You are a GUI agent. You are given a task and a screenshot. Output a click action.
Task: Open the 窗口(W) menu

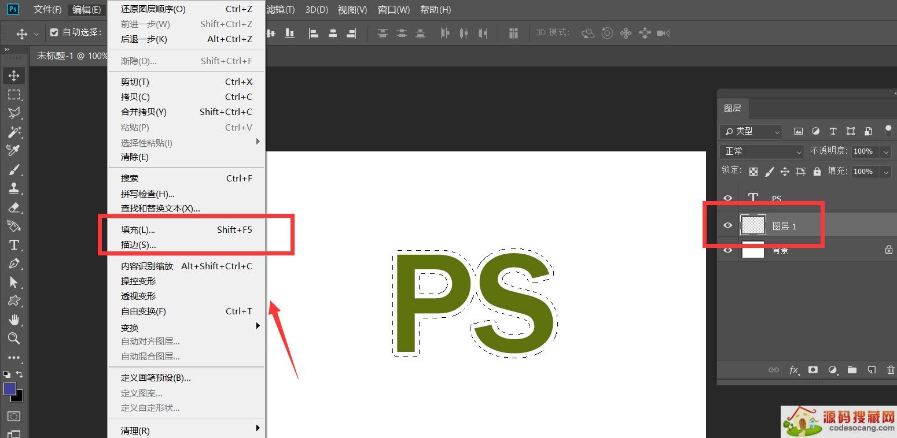click(394, 10)
